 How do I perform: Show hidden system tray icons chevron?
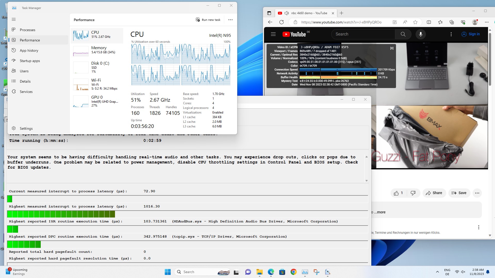(437, 272)
